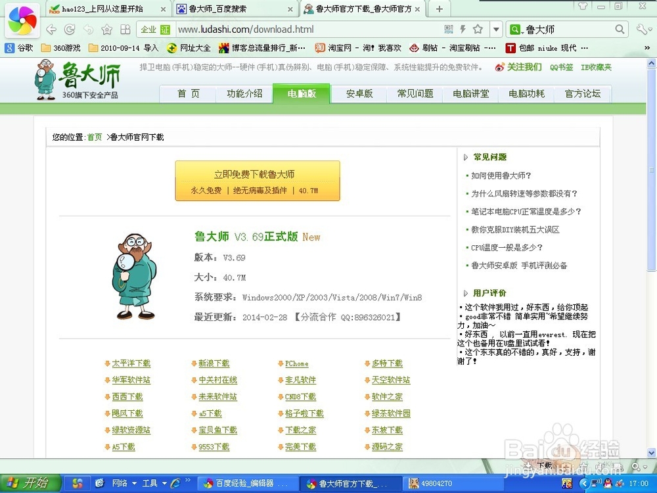Open the 功能介绍 nav tab

[x=244, y=93]
